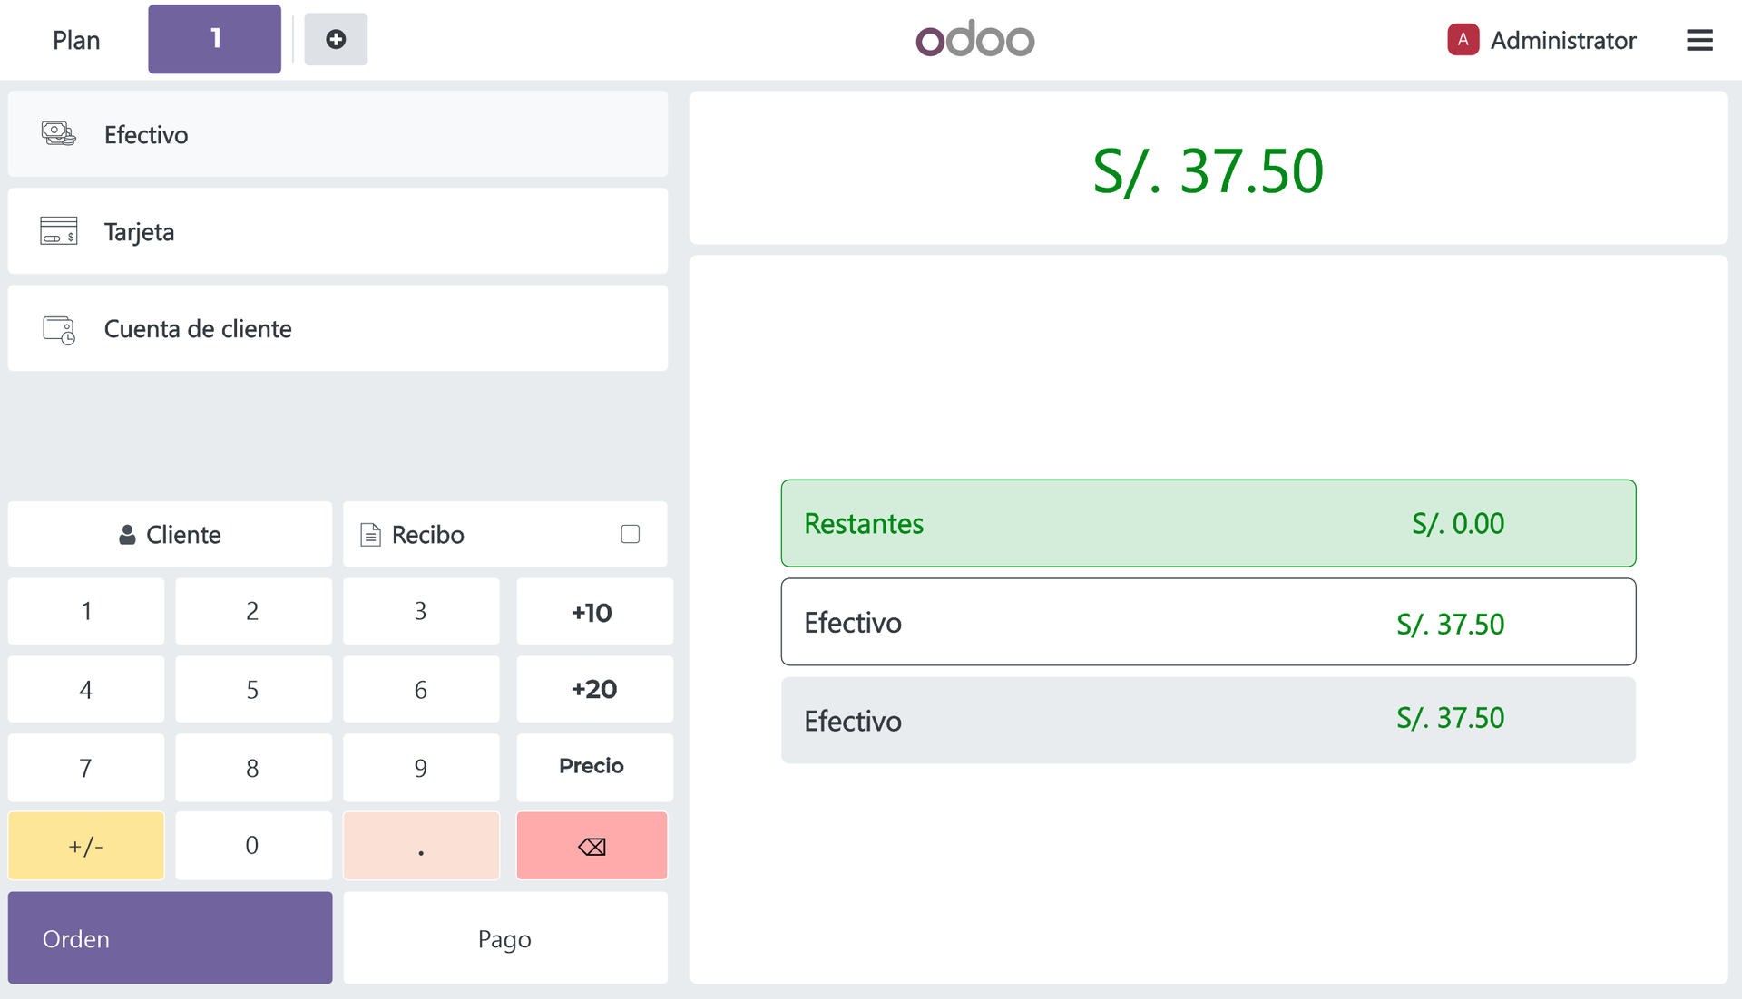
Task: Click the Pago button
Action: (x=504, y=938)
